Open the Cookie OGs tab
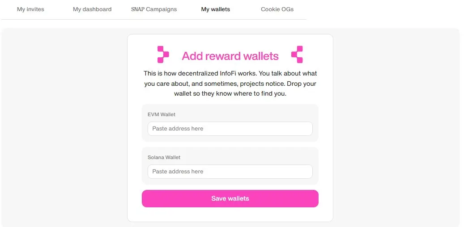The width and height of the screenshot is (464, 227). pyautogui.click(x=277, y=9)
